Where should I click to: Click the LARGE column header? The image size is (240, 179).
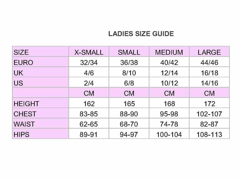(x=209, y=52)
